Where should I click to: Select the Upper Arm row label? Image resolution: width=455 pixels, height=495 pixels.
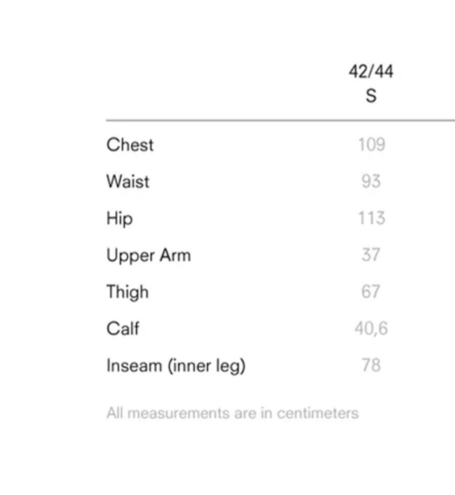(148, 256)
